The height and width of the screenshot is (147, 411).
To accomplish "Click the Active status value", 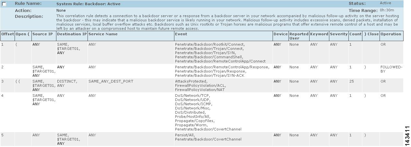I will point(385,3).
